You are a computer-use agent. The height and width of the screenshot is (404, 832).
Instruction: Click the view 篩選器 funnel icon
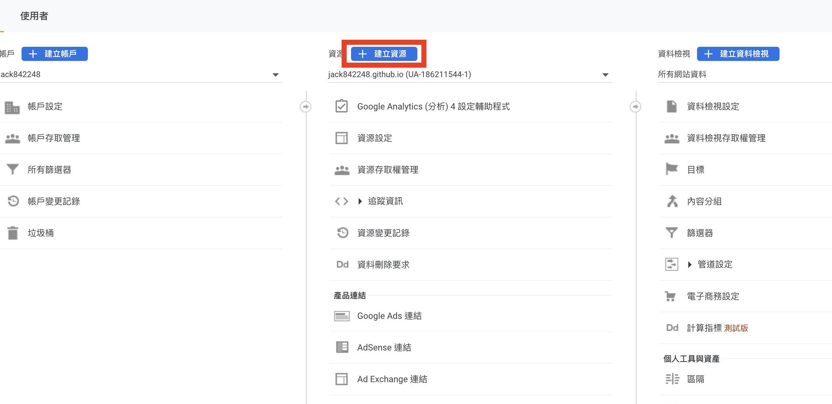(672, 233)
